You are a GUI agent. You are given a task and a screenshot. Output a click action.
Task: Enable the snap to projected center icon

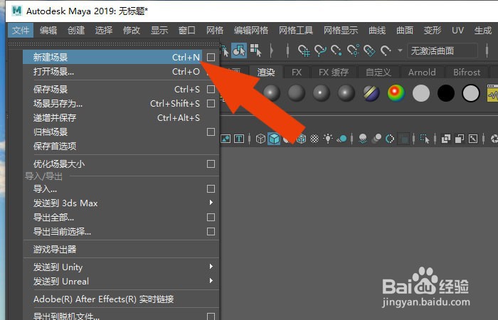353,50
